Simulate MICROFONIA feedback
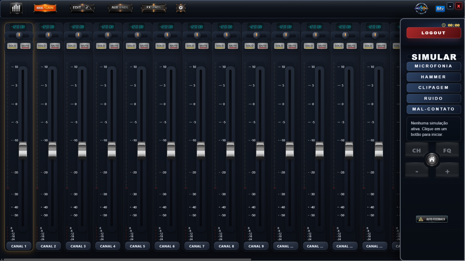 [434, 66]
